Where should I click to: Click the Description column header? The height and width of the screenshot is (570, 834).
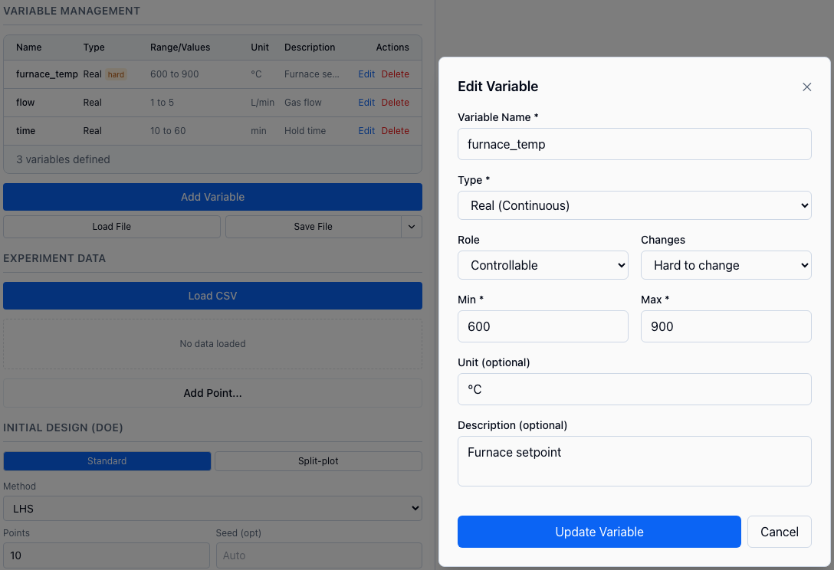coord(310,47)
